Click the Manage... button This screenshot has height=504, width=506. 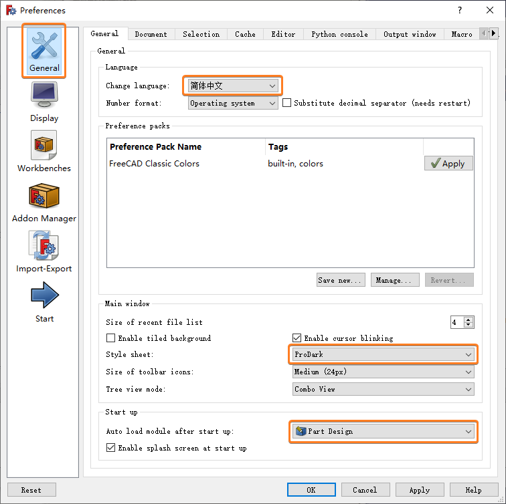pos(395,280)
